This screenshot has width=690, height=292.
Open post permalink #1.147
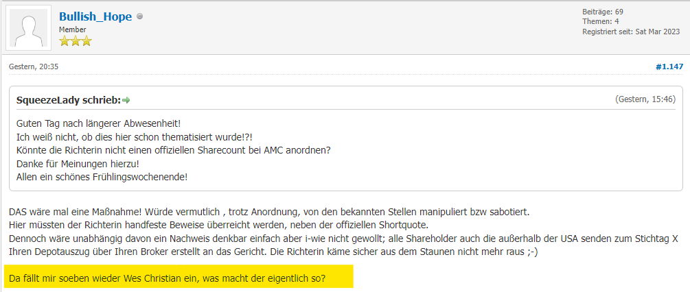click(x=669, y=66)
